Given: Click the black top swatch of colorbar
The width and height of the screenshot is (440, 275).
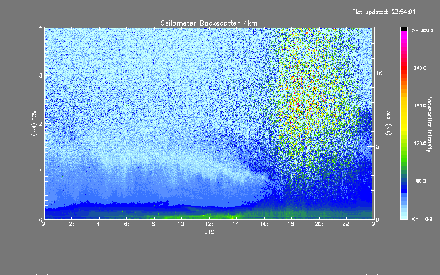Looking at the screenshot, I should 404,29.
